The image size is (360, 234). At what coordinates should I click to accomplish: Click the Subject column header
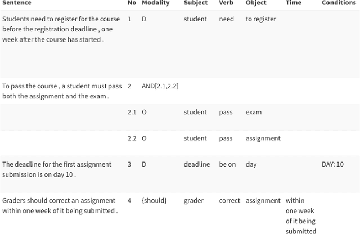point(195,3)
